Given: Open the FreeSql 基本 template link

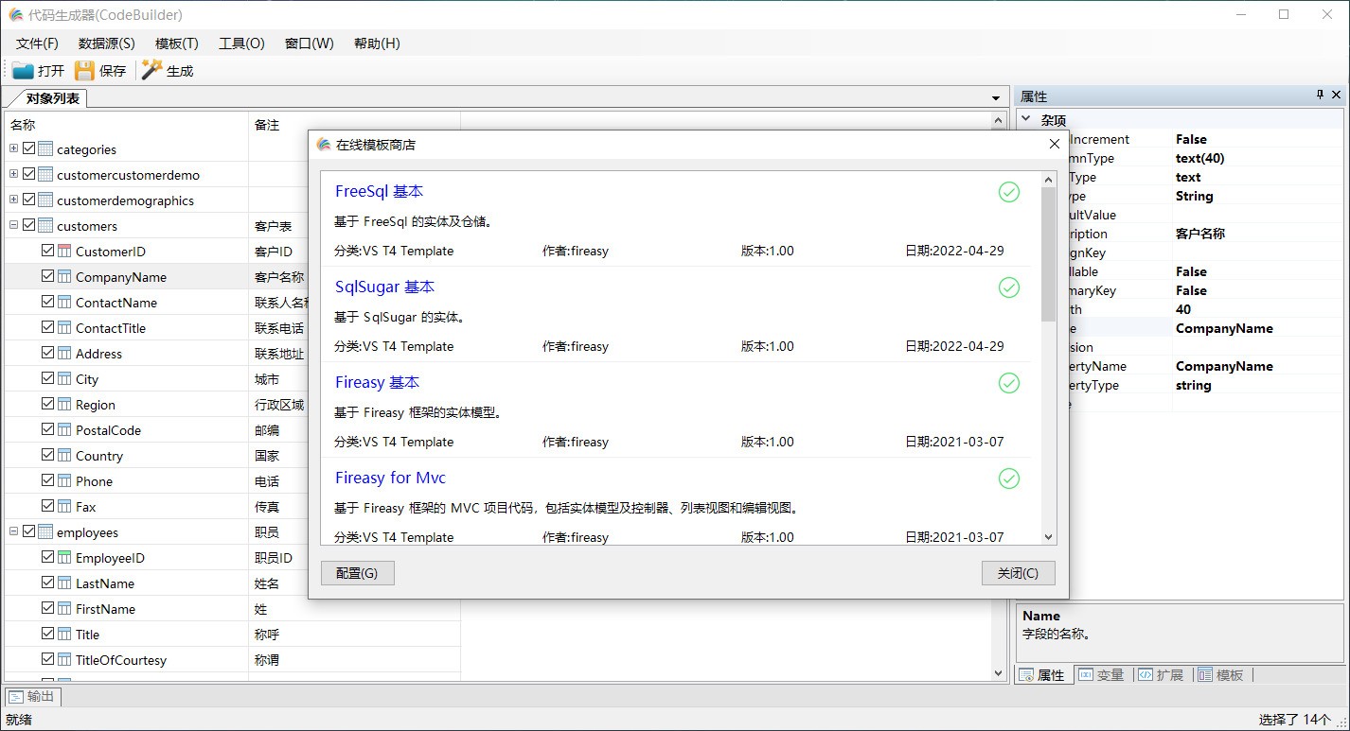Looking at the screenshot, I should click(378, 191).
